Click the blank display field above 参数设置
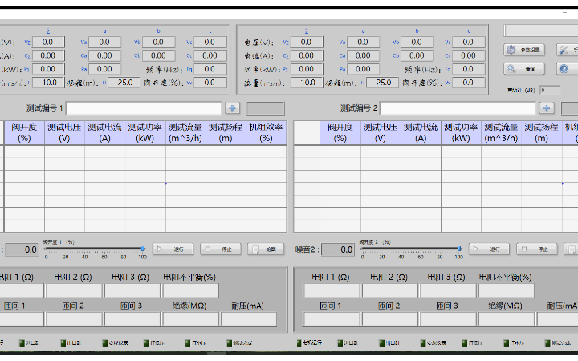 (541, 30)
